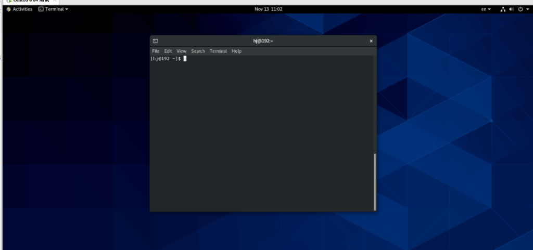The height and width of the screenshot is (250, 533).
Task: Open the Terminal menu in the menu bar
Action: (x=218, y=51)
